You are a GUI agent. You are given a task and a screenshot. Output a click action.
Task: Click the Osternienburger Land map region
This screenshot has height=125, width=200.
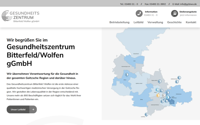tap(126, 66)
